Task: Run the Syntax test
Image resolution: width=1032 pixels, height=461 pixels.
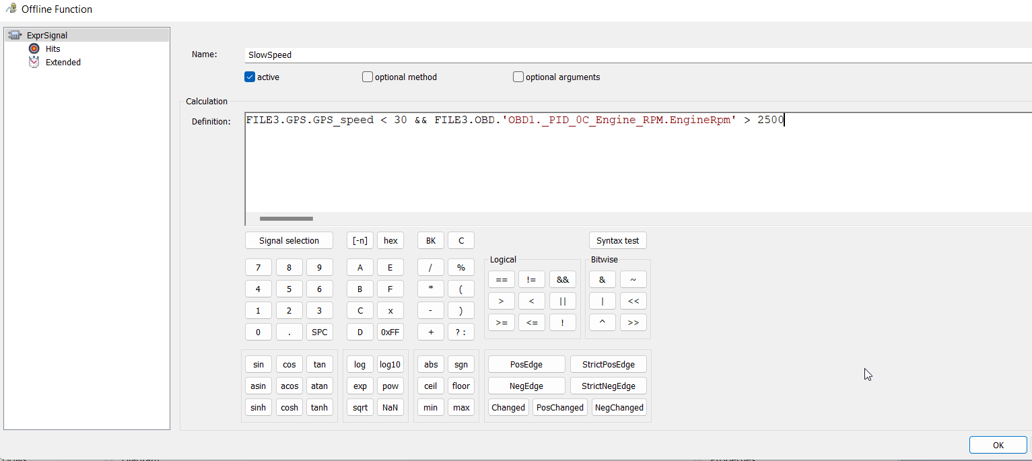Action: click(x=618, y=240)
